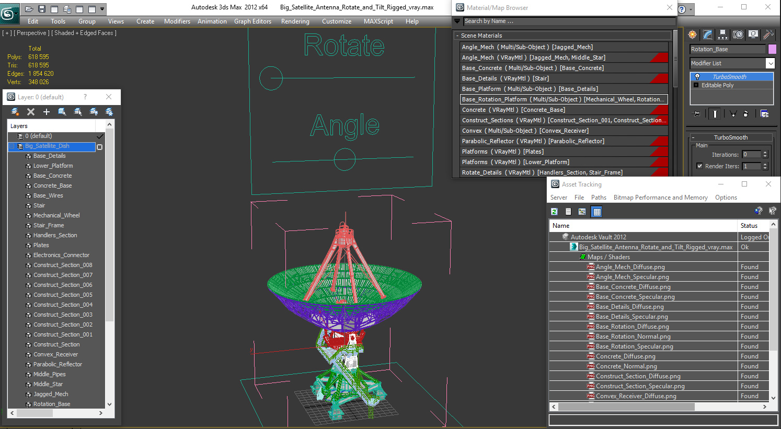Open the Create command panel tab
The height and width of the screenshot is (429, 781).
click(x=693, y=34)
